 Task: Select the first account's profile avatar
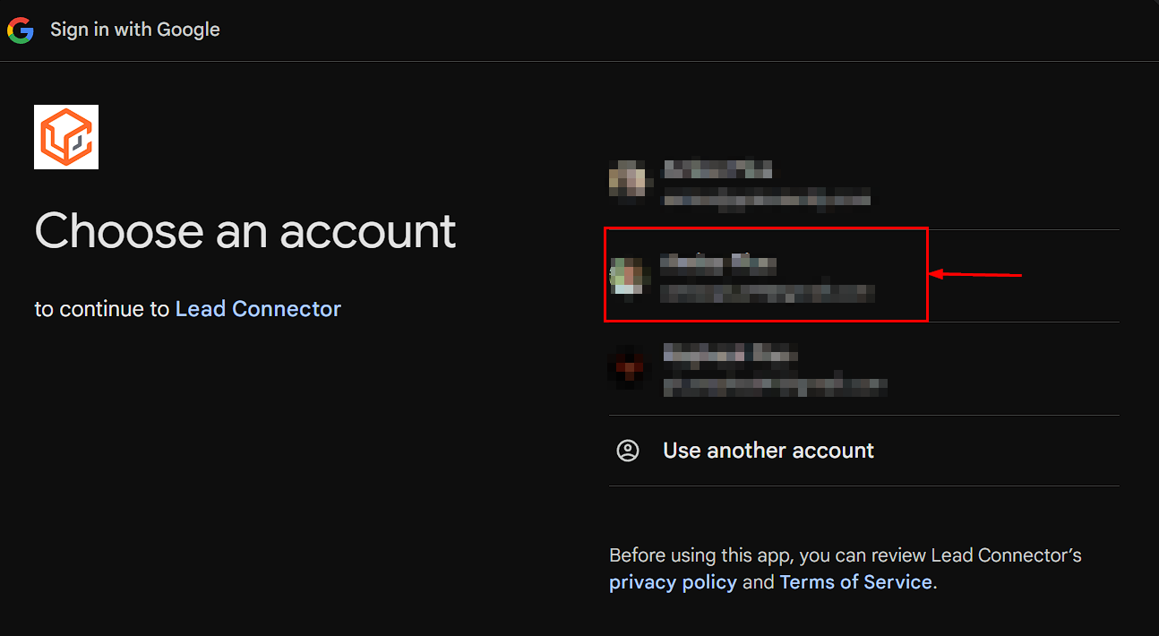pyautogui.click(x=629, y=180)
